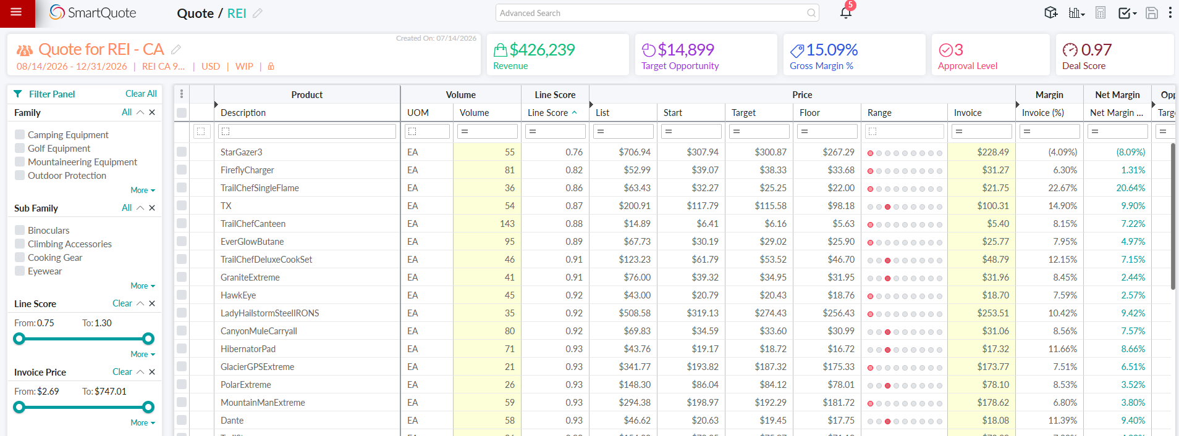The height and width of the screenshot is (436, 1179).
Task: Open the three-dot more options menu
Action: pos(1170,13)
